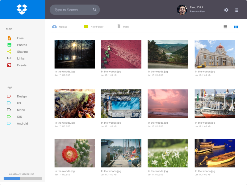Open the apps grid menu icon
The width and height of the screenshot is (247, 185).
click(x=236, y=10)
